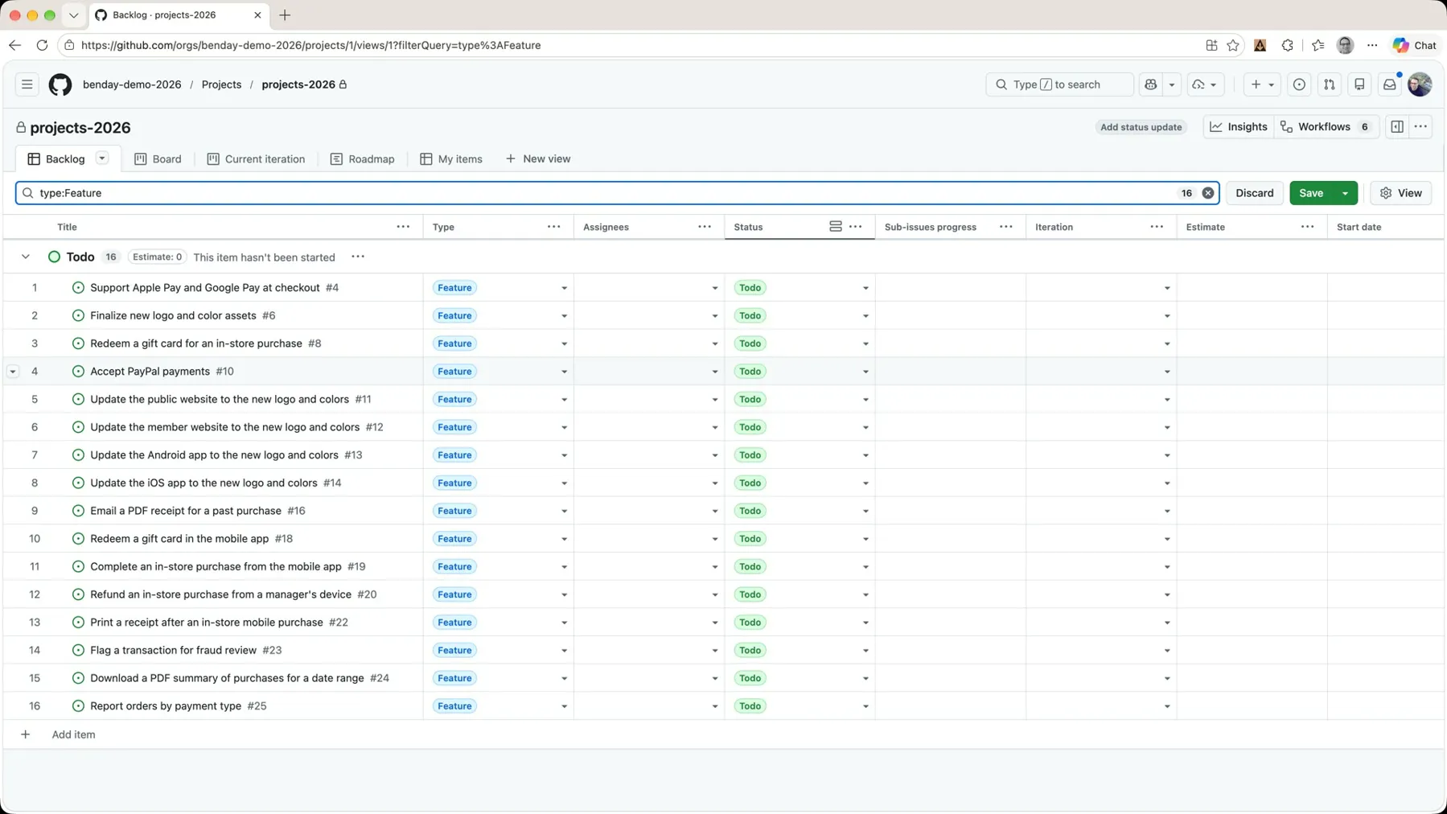Open Title column options menu
Image resolution: width=1447 pixels, height=814 pixels.
coord(403,227)
